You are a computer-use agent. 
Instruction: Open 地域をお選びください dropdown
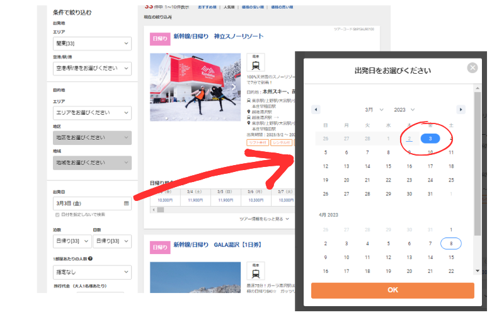coord(92,163)
